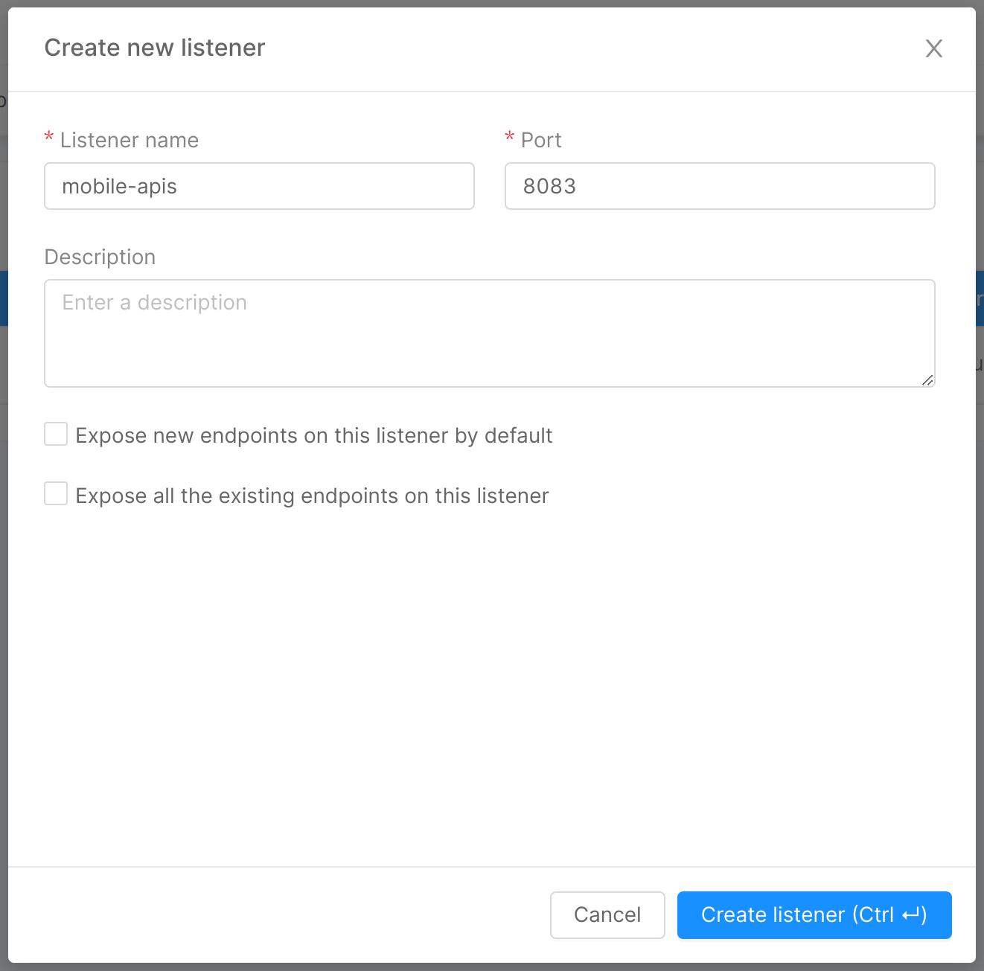This screenshot has width=984, height=971.
Task: Click the Description label
Action: pyautogui.click(x=100, y=257)
